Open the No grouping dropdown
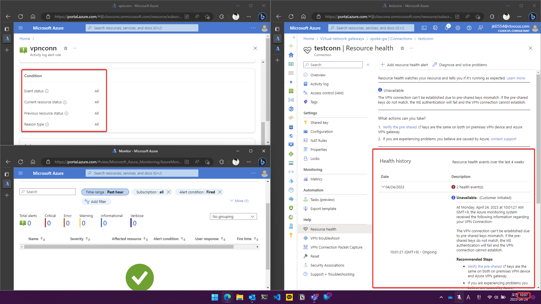The height and width of the screenshot is (304, 541). click(x=233, y=216)
